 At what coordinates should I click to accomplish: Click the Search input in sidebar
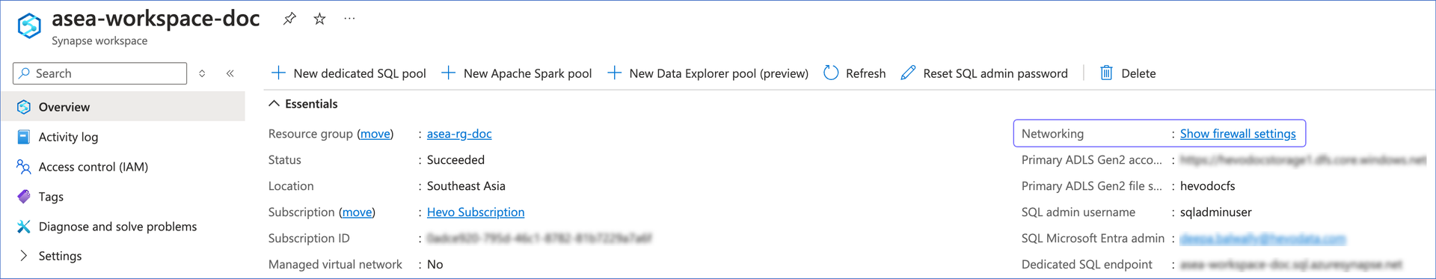point(100,73)
